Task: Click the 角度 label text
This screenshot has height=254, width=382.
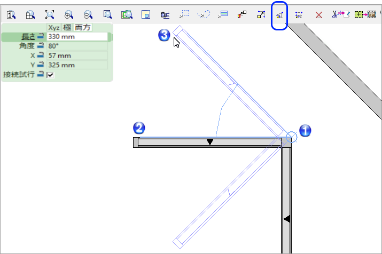Action: point(27,46)
